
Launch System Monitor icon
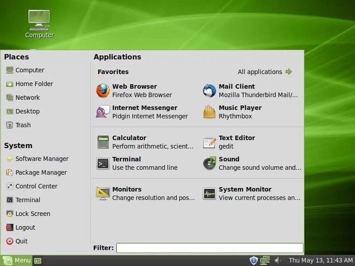pos(209,193)
